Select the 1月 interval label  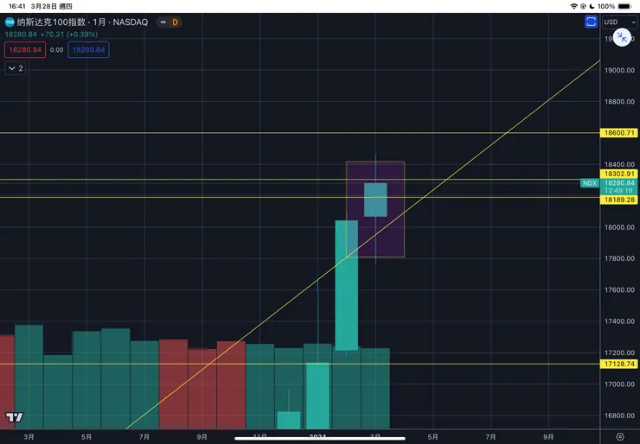click(99, 22)
